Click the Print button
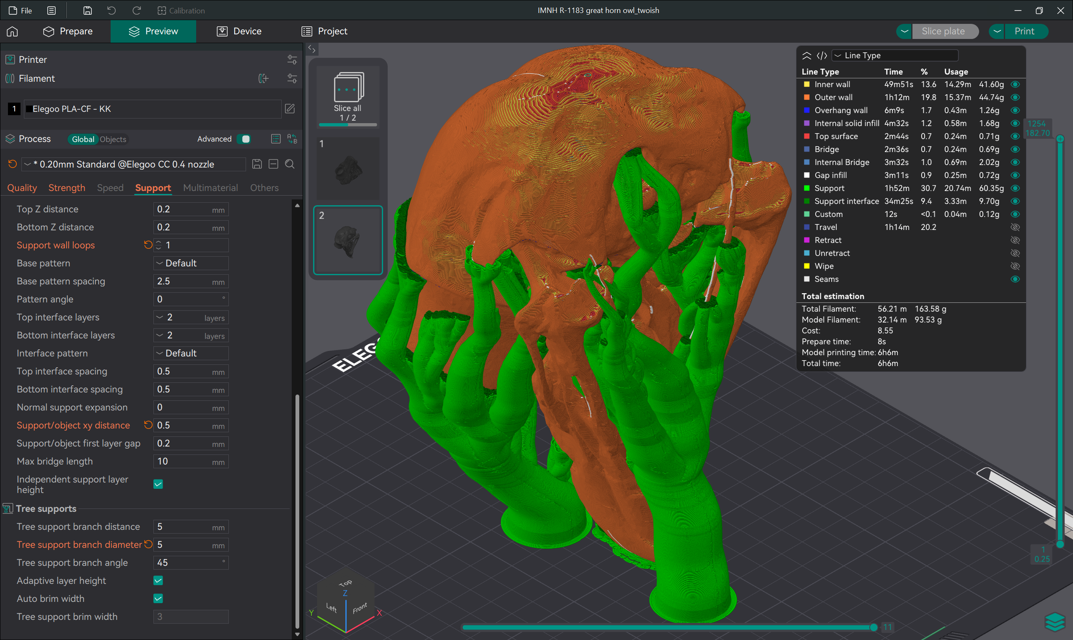1073x640 pixels. pyautogui.click(x=1024, y=31)
